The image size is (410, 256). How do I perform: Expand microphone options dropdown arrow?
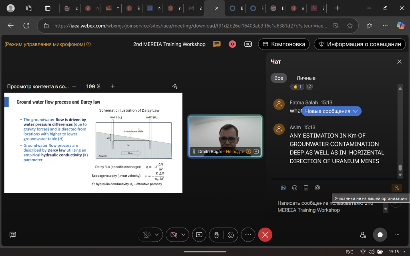coord(157,235)
